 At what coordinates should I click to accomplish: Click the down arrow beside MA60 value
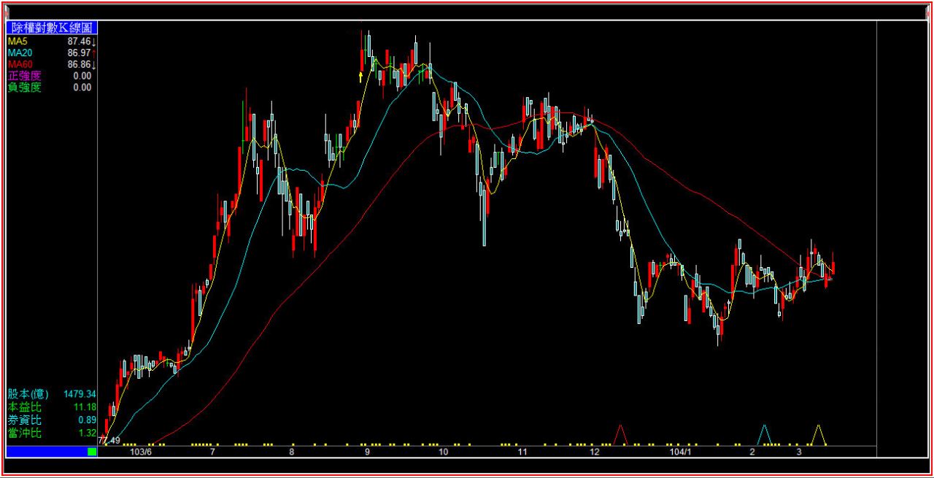point(94,65)
